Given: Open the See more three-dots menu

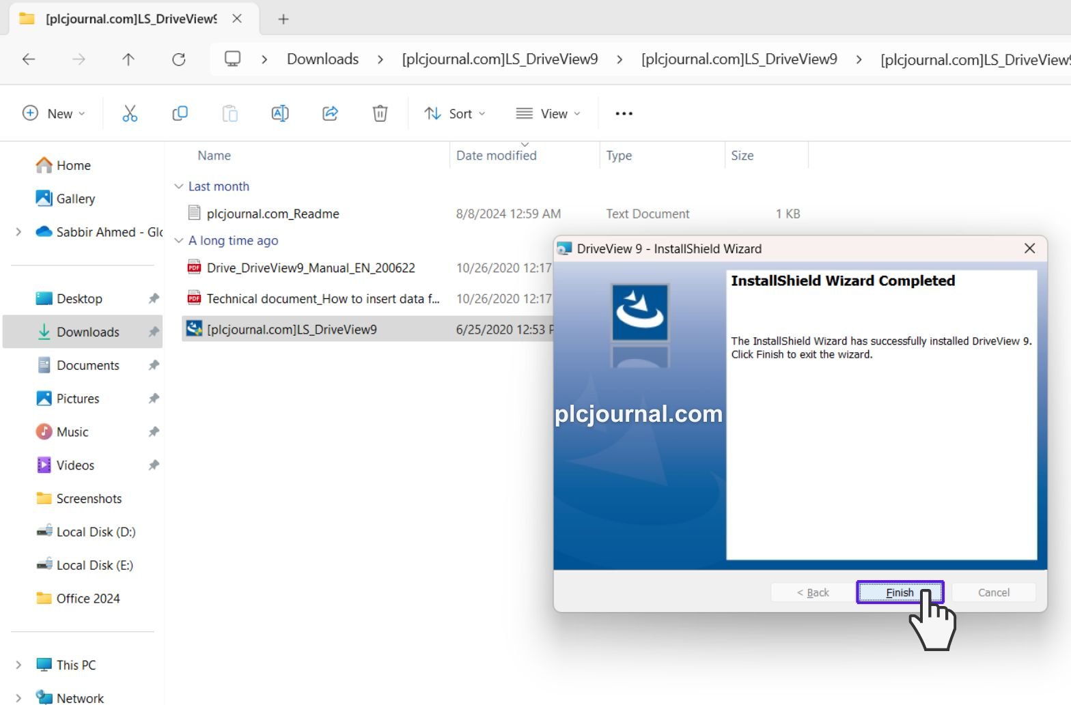Looking at the screenshot, I should pos(624,113).
